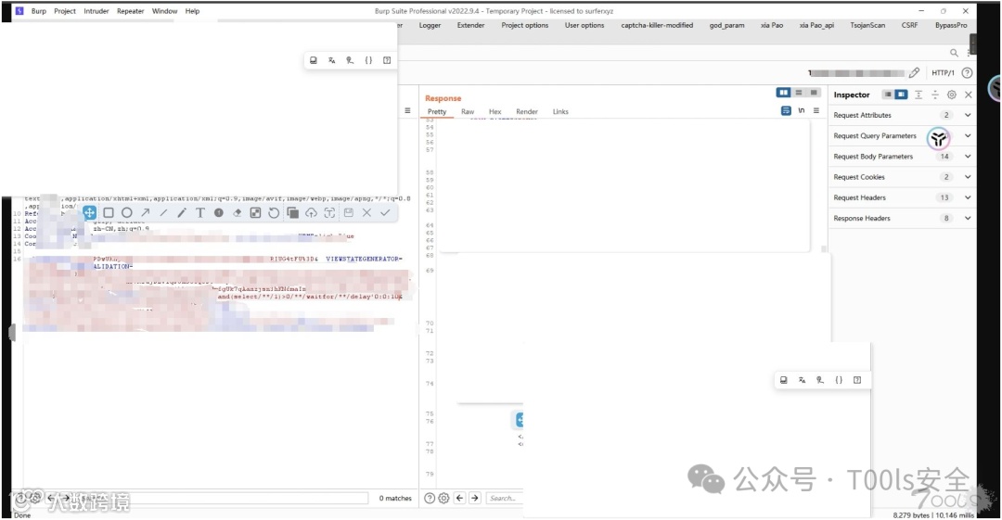
Task: Click the curly braces icon in lower popup toolbar
Action: pos(839,379)
